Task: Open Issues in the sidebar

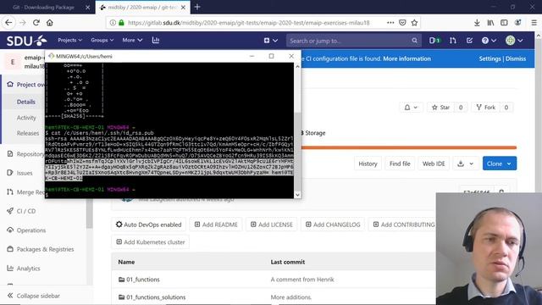Action: coord(25,173)
